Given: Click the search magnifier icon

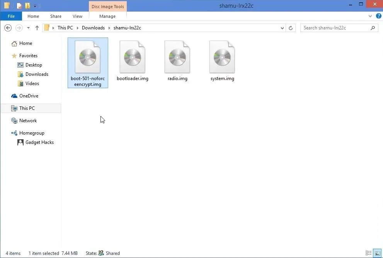Looking at the screenshot, I should pyautogui.click(x=373, y=28).
